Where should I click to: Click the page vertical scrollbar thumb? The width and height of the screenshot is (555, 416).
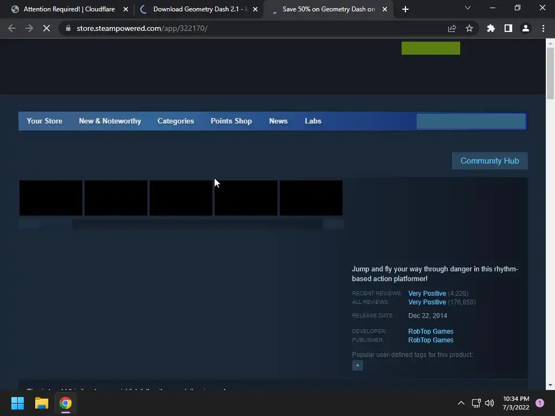pos(550,73)
